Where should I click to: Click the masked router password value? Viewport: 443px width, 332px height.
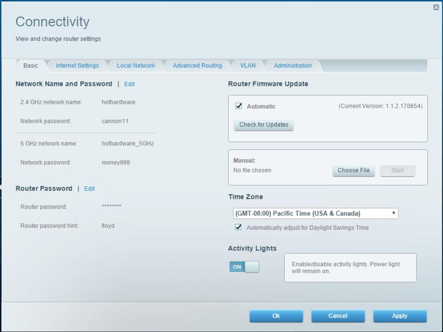(x=111, y=206)
